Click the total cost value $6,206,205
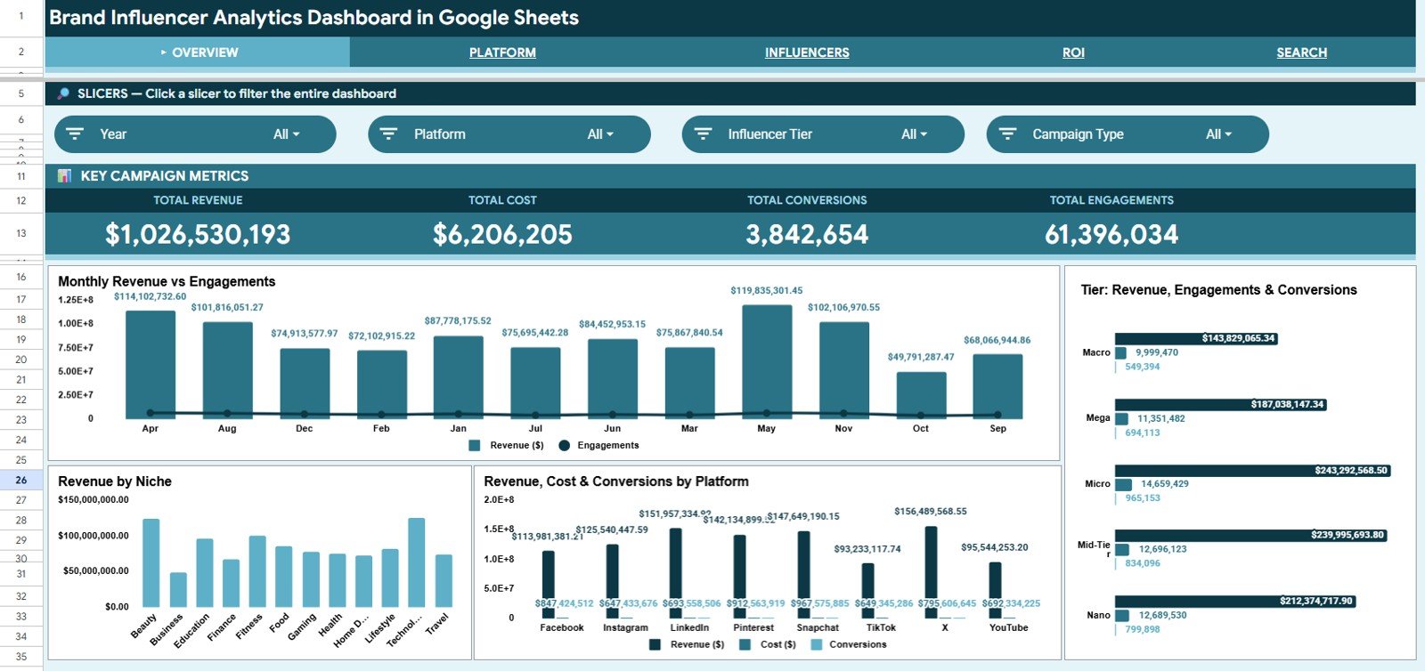1425x671 pixels. (x=502, y=234)
